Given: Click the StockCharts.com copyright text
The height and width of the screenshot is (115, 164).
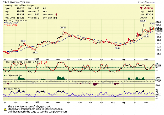Looking at the screenshot, I should pos(146,2).
